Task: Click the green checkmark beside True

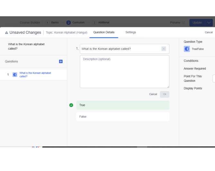Action: click(71, 105)
